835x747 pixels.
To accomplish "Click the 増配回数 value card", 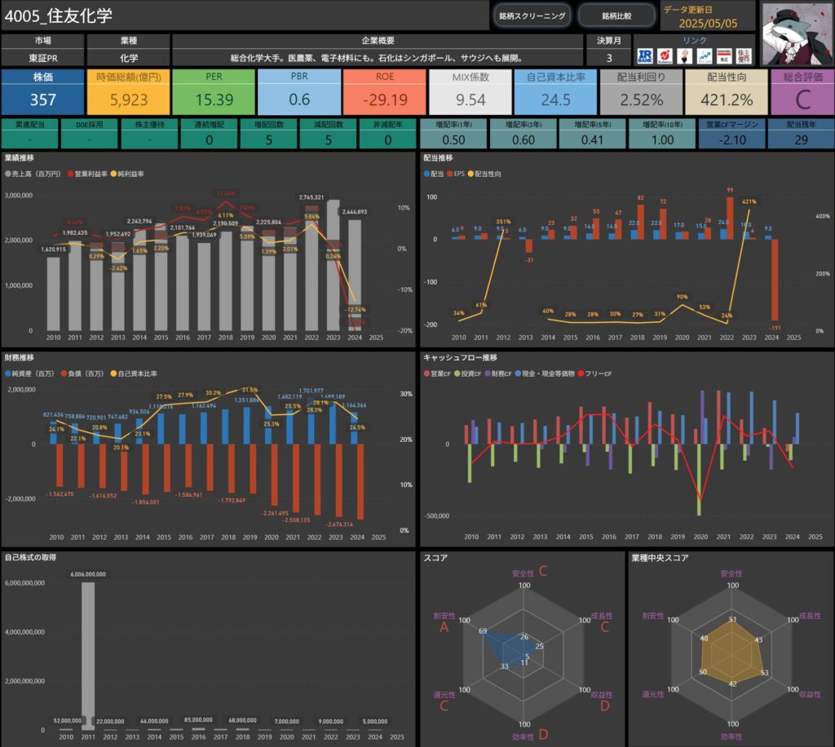I will [269, 134].
